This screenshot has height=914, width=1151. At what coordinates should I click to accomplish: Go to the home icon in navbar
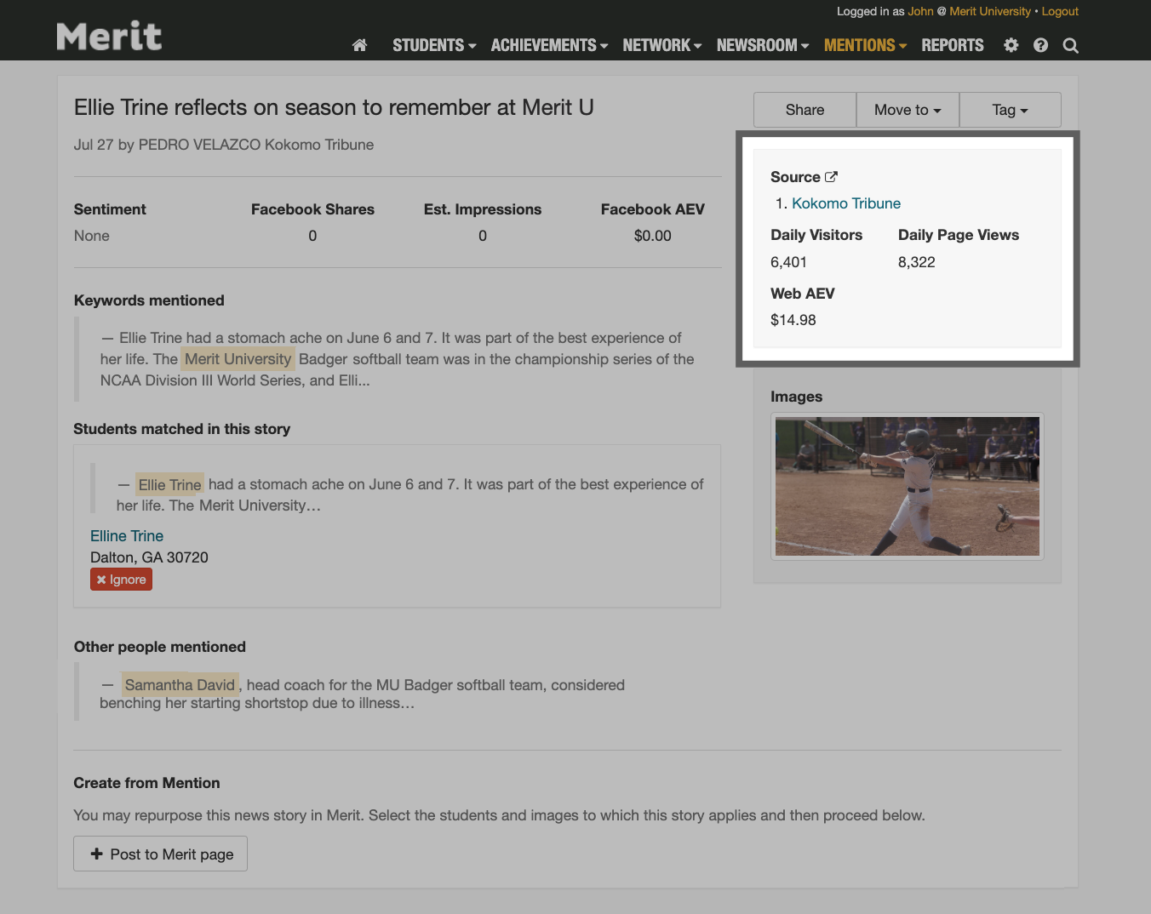pos(359,45)
